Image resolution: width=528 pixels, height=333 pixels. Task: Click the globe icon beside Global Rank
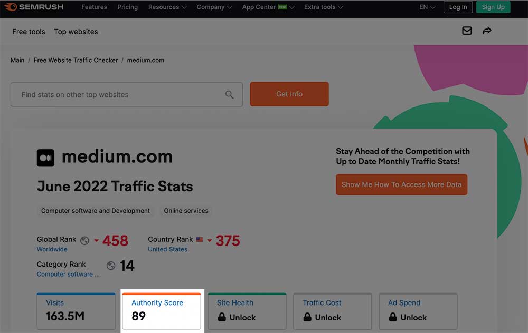[84, 240]
